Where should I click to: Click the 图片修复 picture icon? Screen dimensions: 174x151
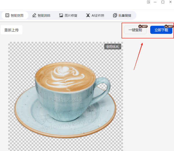click(61, 15)
